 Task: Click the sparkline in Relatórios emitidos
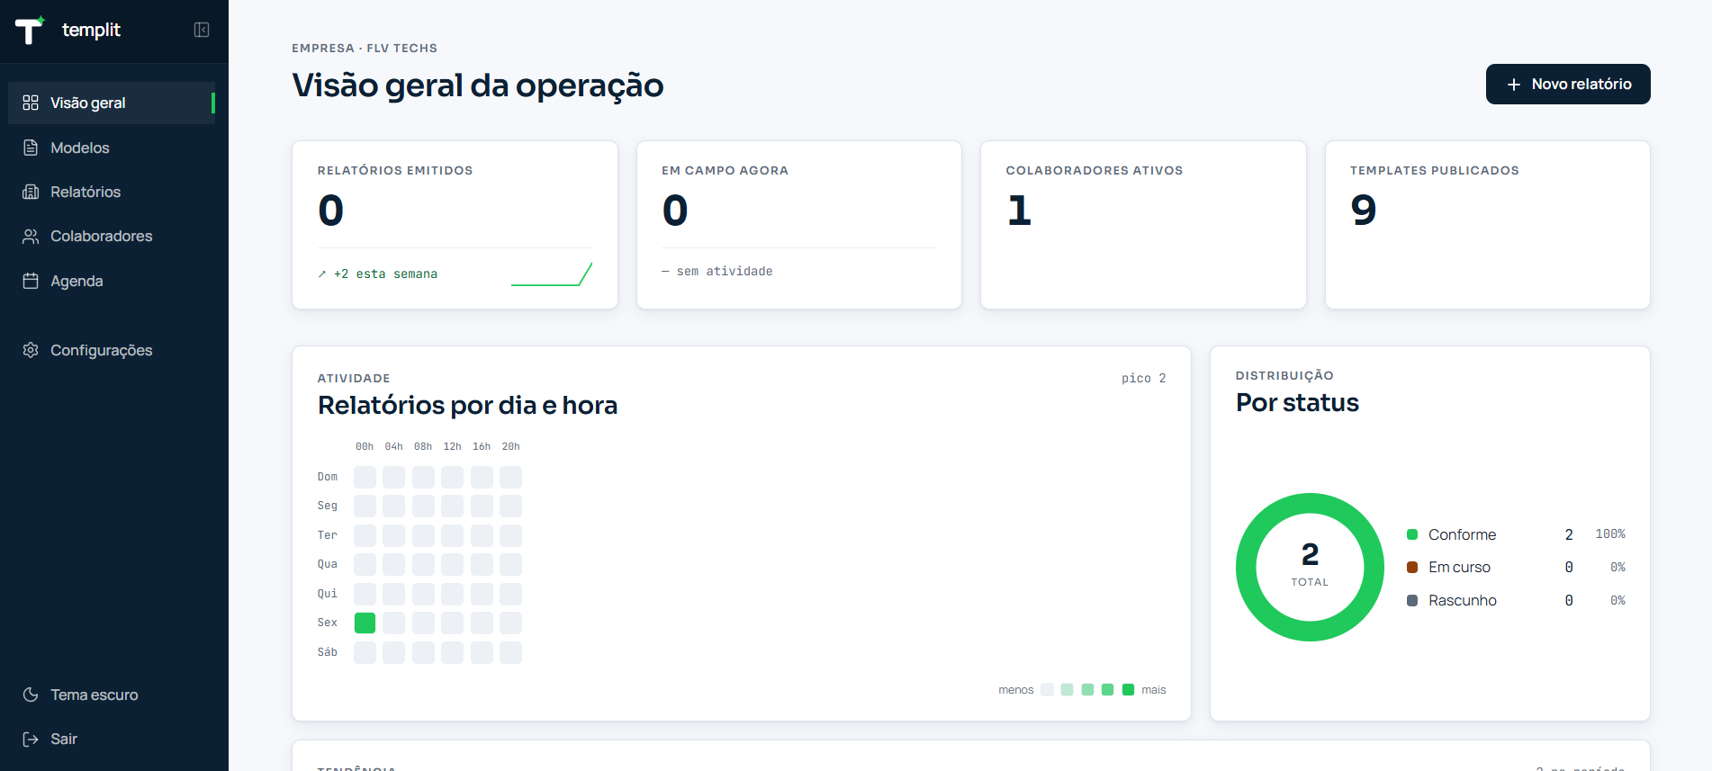552,273
